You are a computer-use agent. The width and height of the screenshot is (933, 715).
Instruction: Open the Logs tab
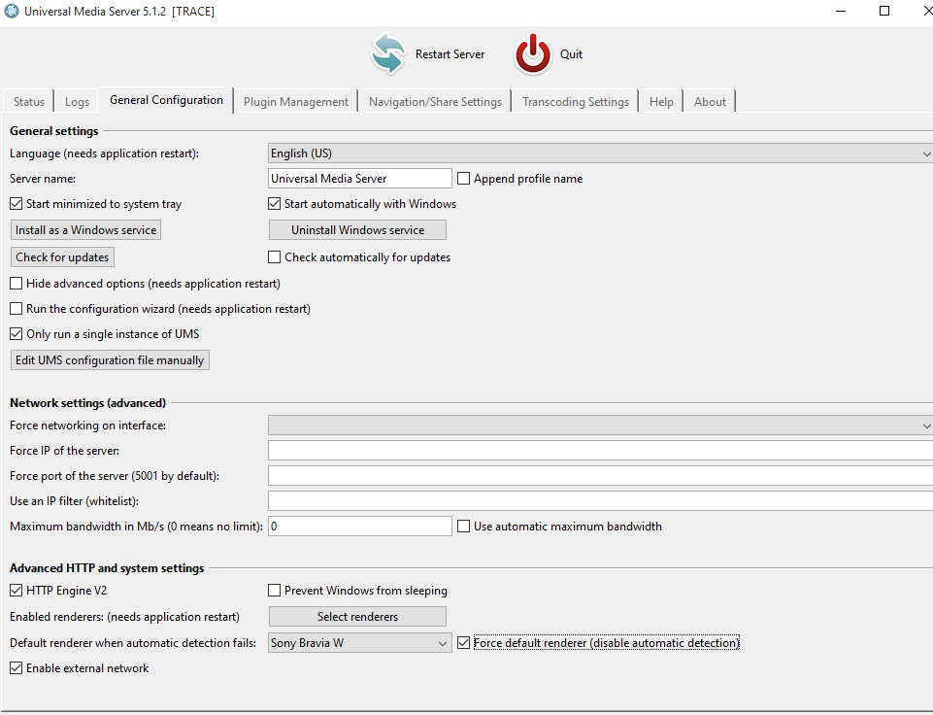tap(77, 102)
